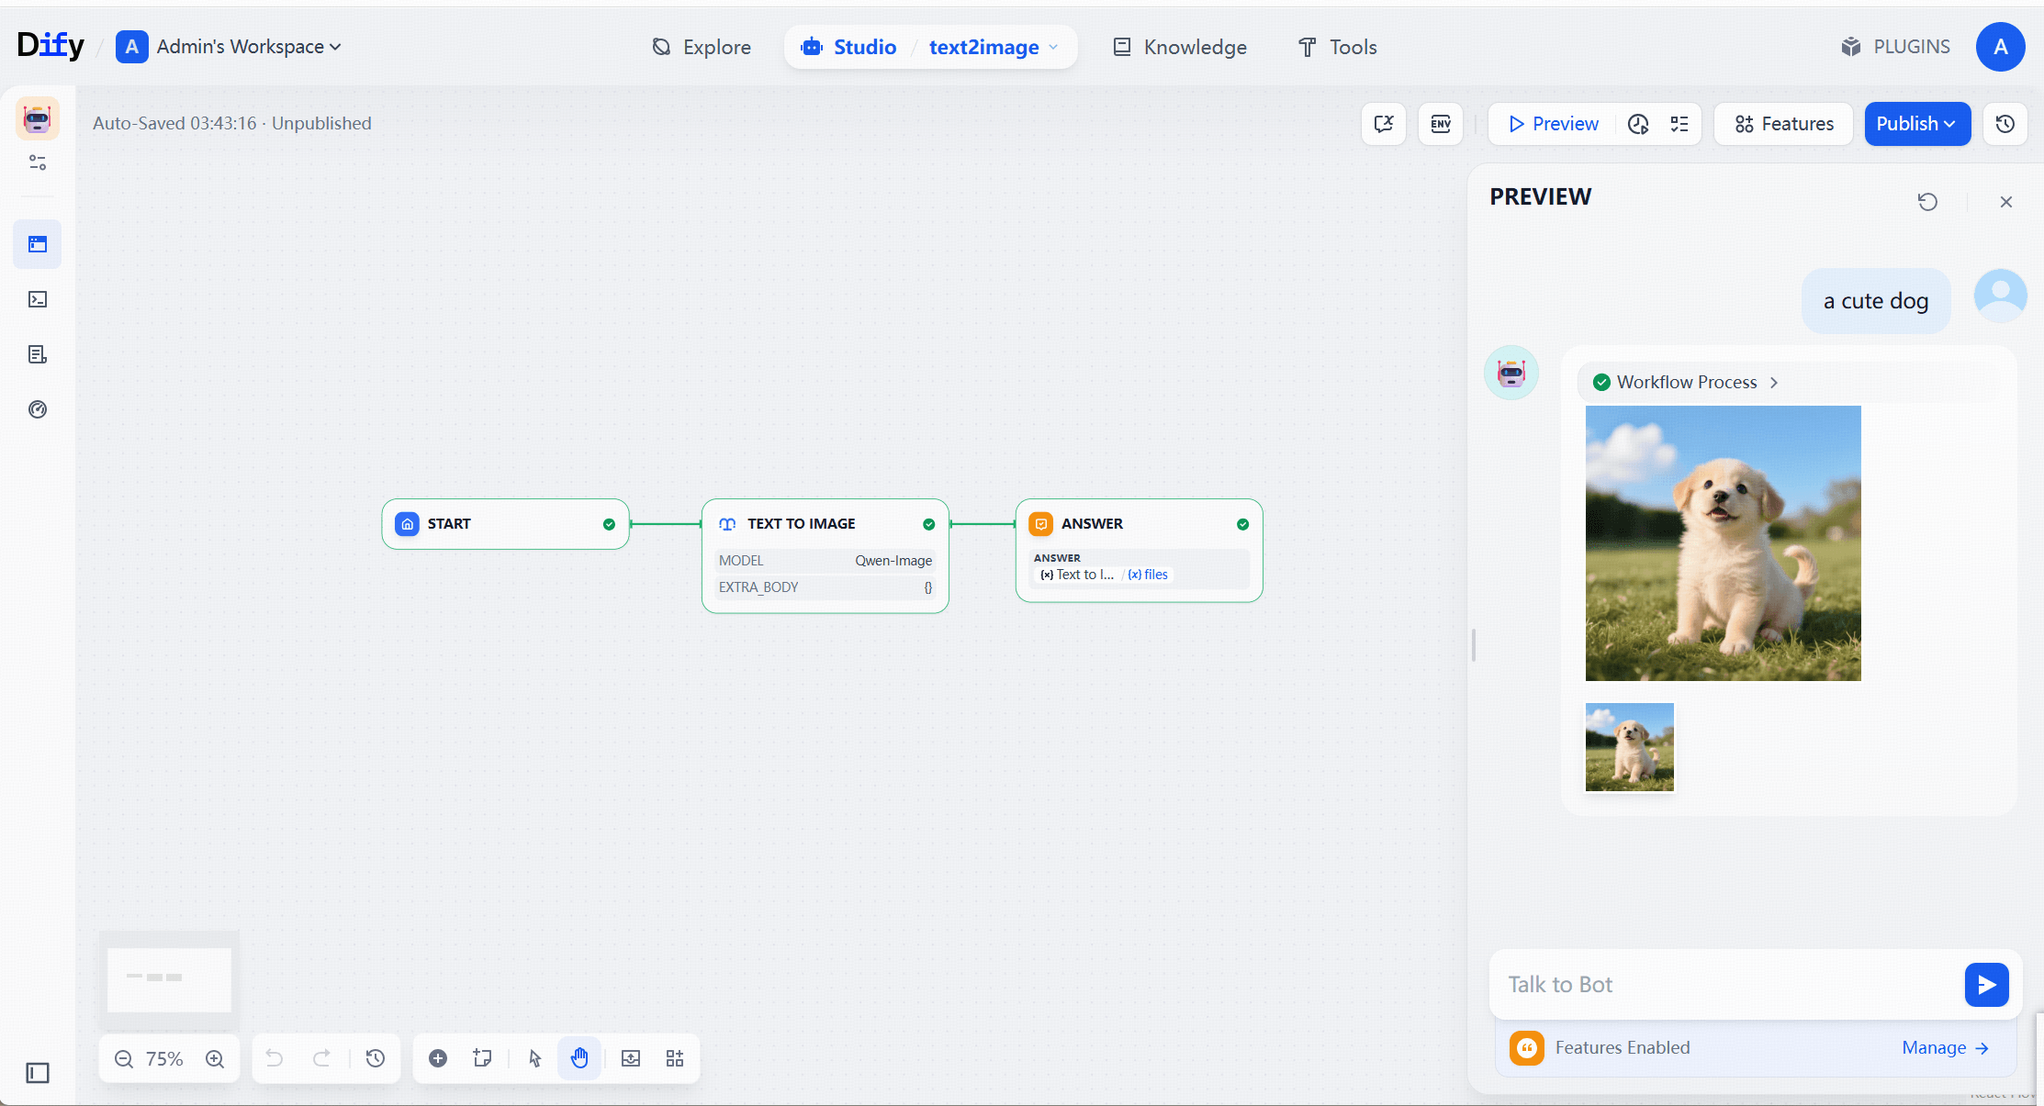The height and width of the screenshot is (1106, 2044).
Task: Click the checklist icon in the toolbar
Action: point(1679,124)
